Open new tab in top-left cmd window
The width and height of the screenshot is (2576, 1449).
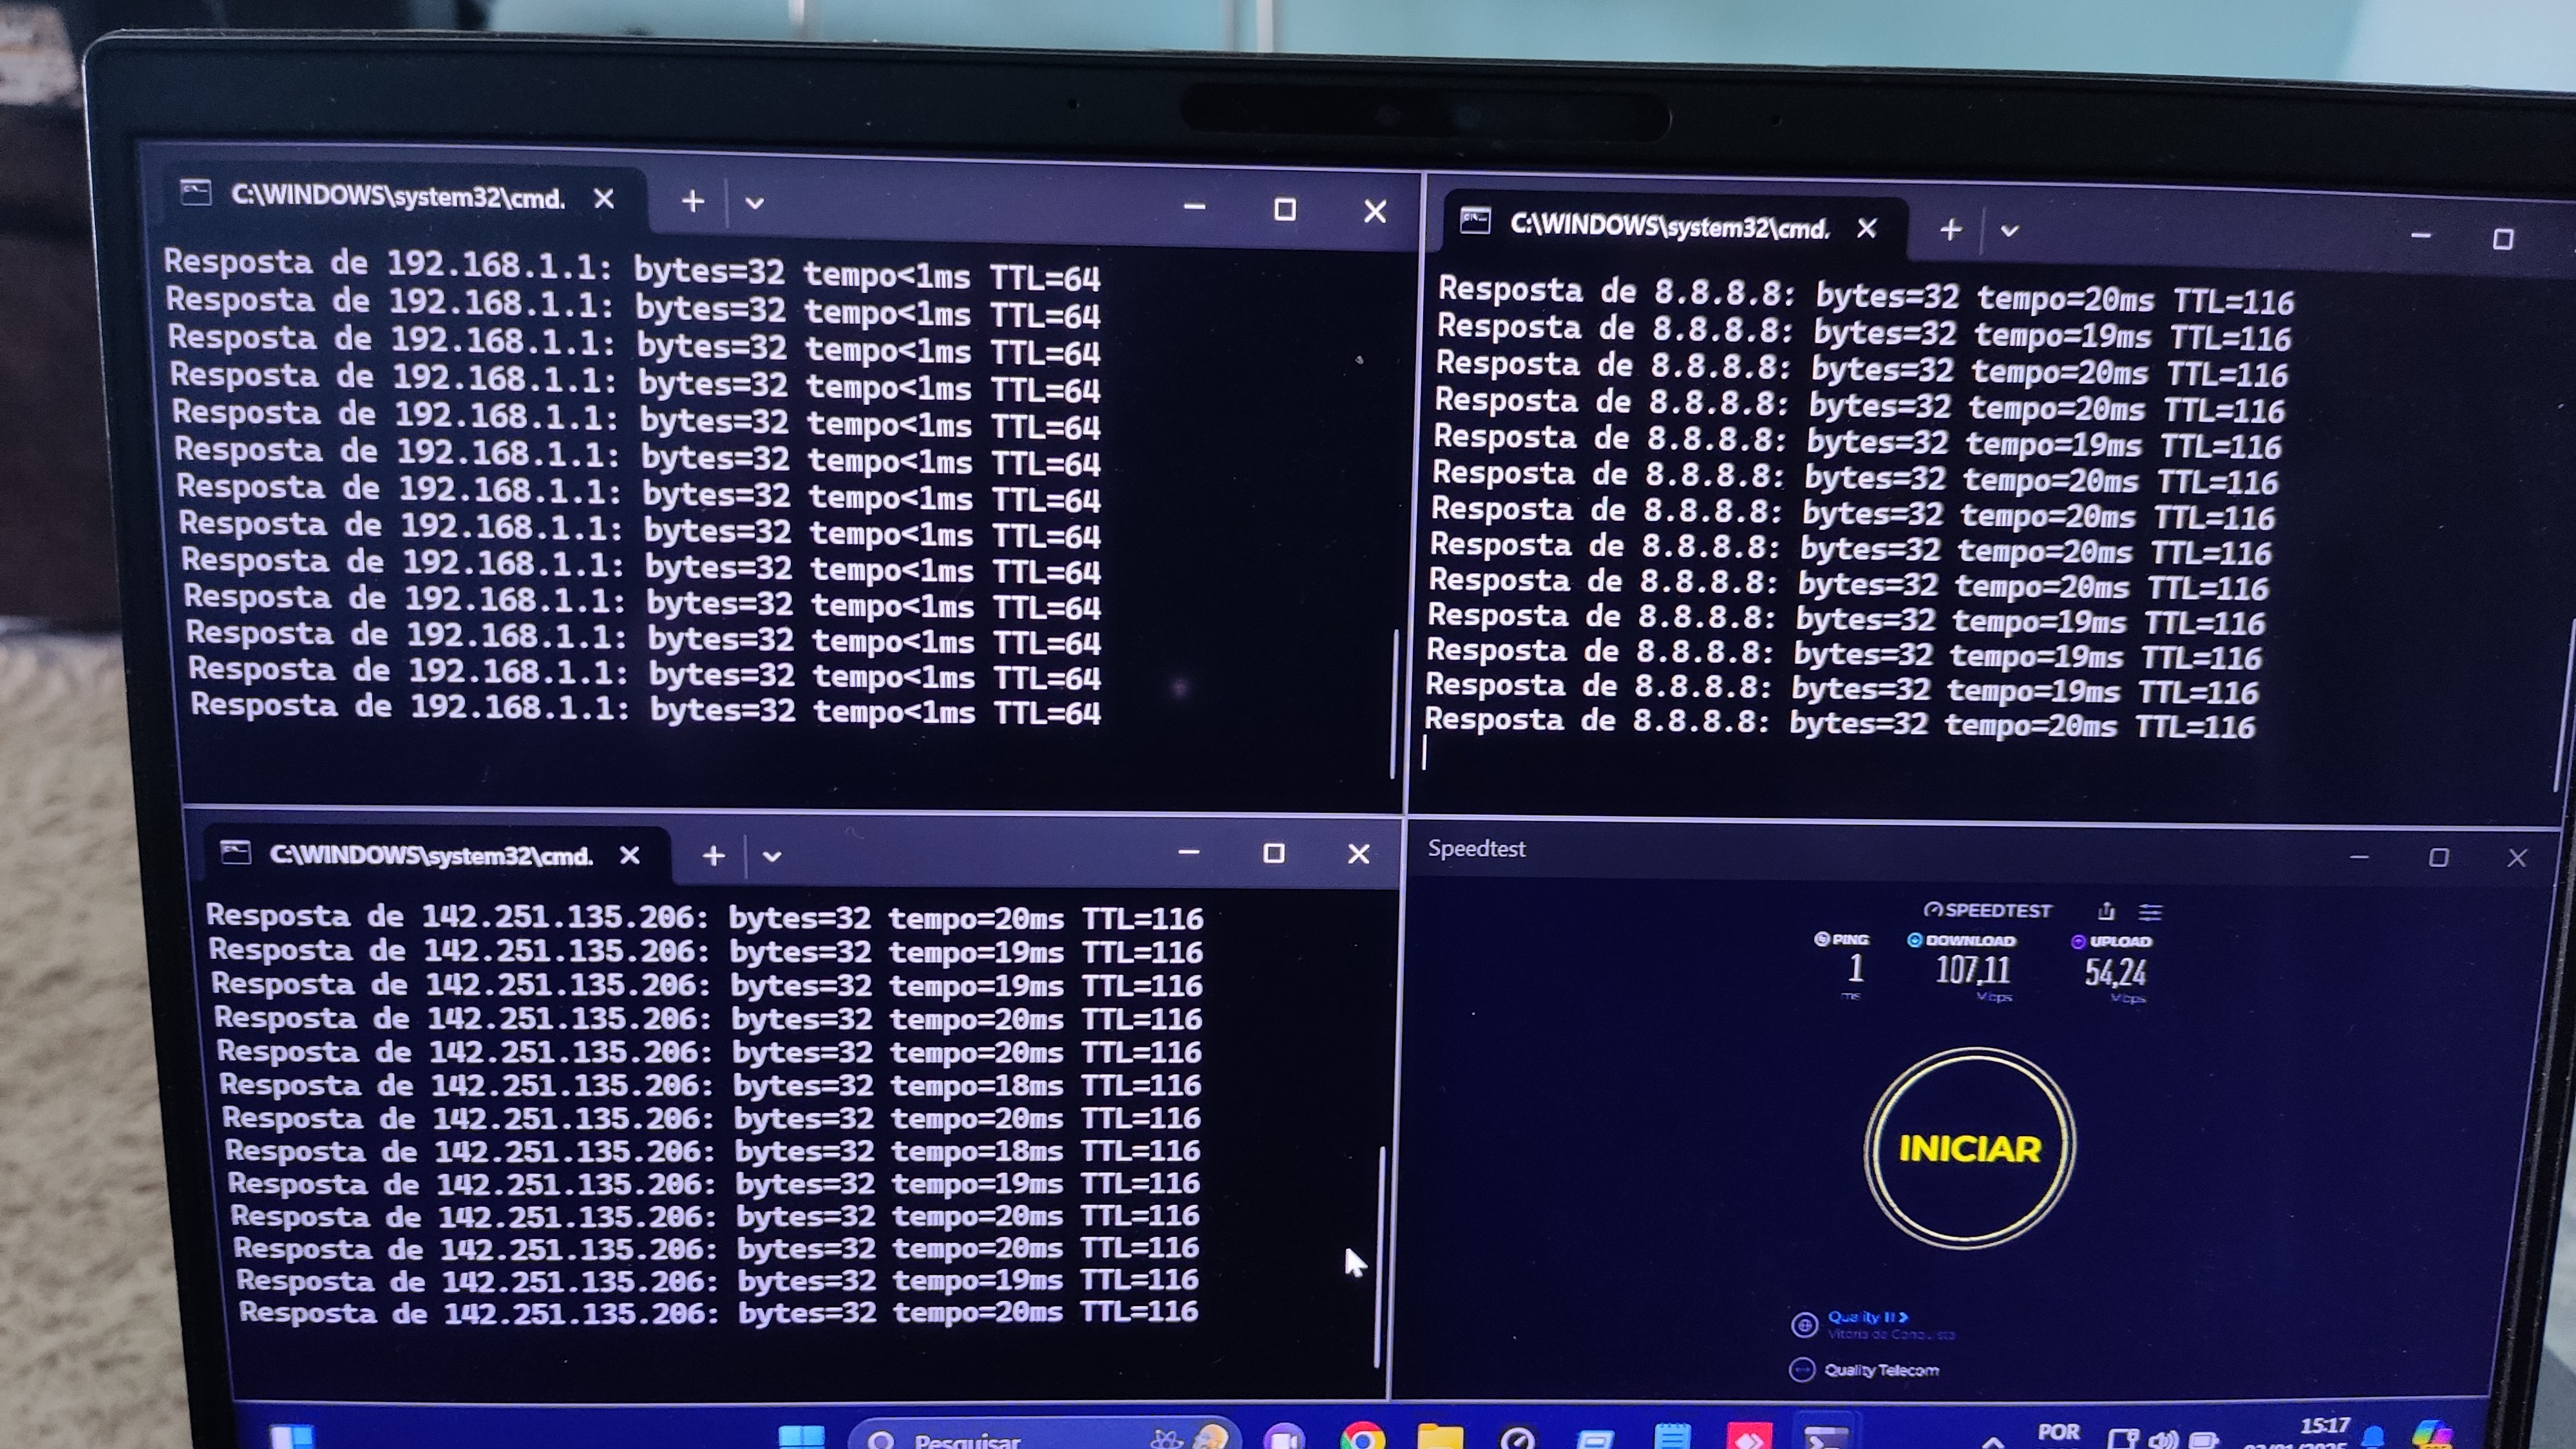pos(693,202)
